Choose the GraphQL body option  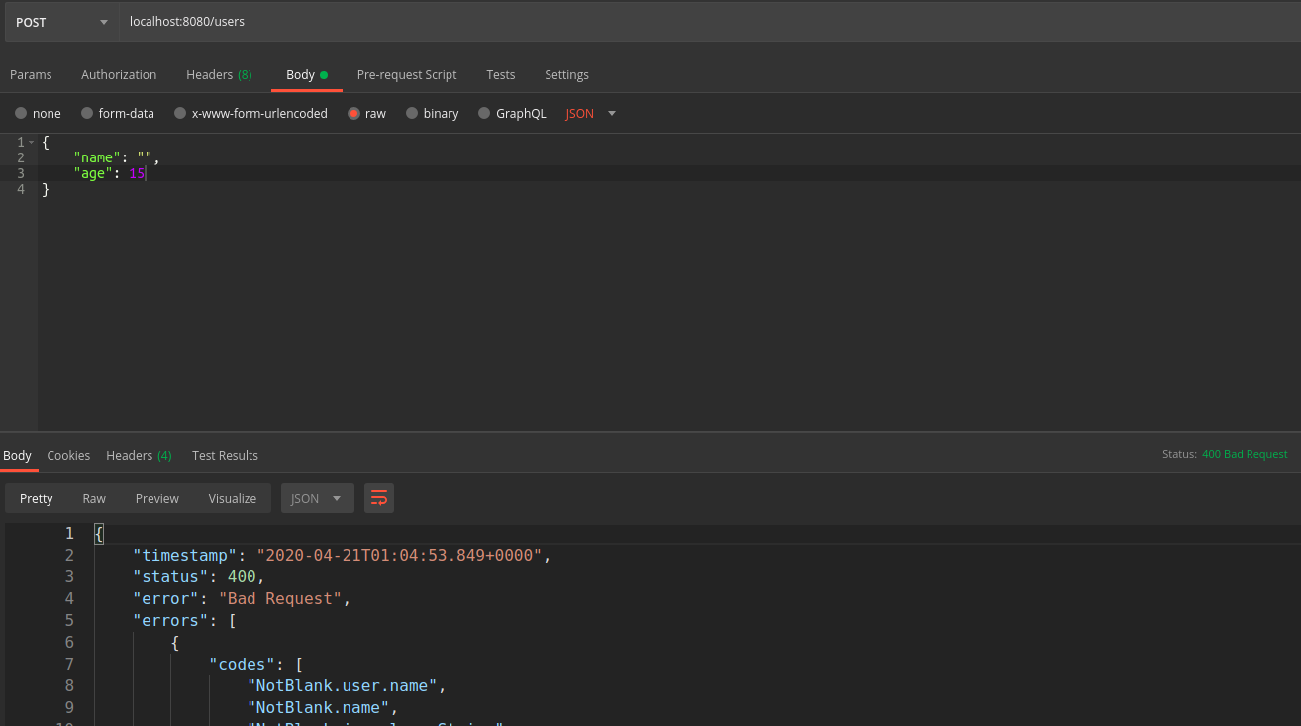[x=512, y=113]
